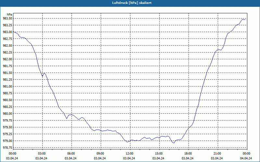Choose the 981,75 y-axis tick label

[7, 66]
